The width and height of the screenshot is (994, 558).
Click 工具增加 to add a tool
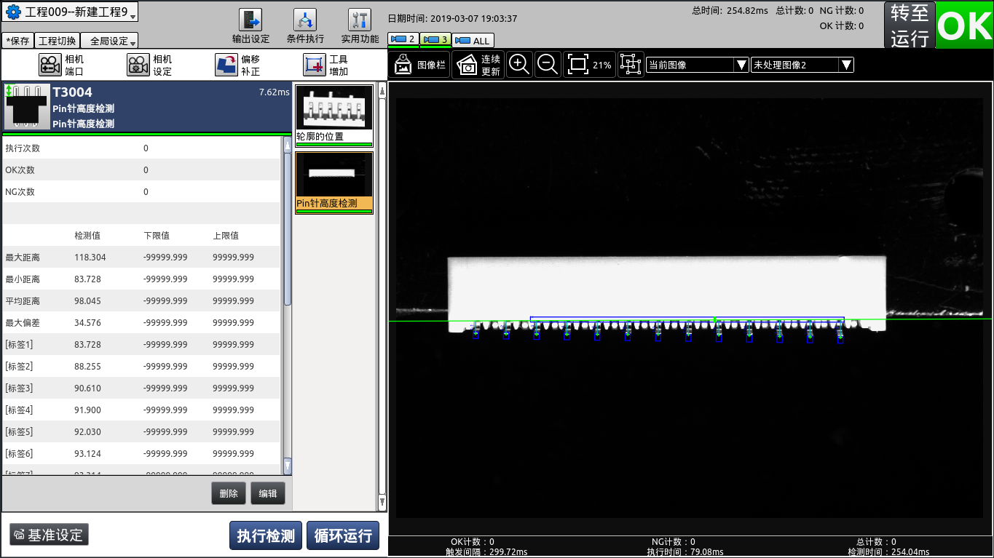click(326, 65)
